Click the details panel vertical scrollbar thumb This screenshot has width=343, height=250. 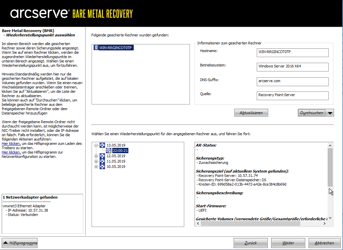(330, 167)
